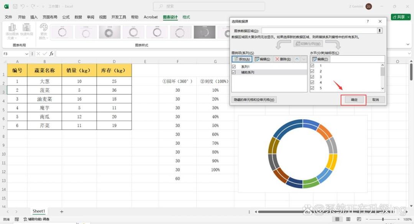
Task: Click 确定 to confirm dialog
Action: pos(354,100)
